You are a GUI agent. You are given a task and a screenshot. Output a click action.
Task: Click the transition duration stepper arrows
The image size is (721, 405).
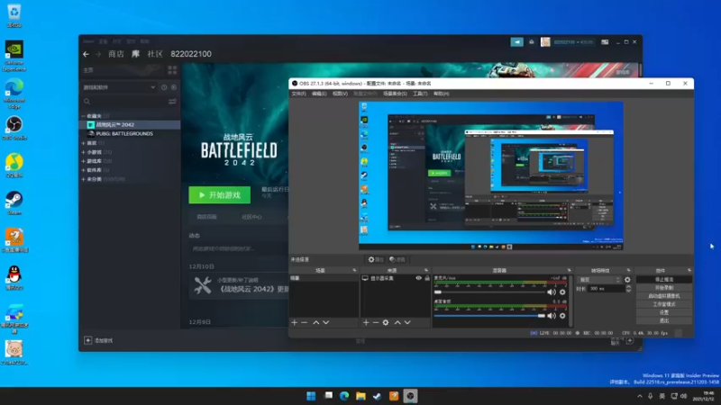(628, 289)
